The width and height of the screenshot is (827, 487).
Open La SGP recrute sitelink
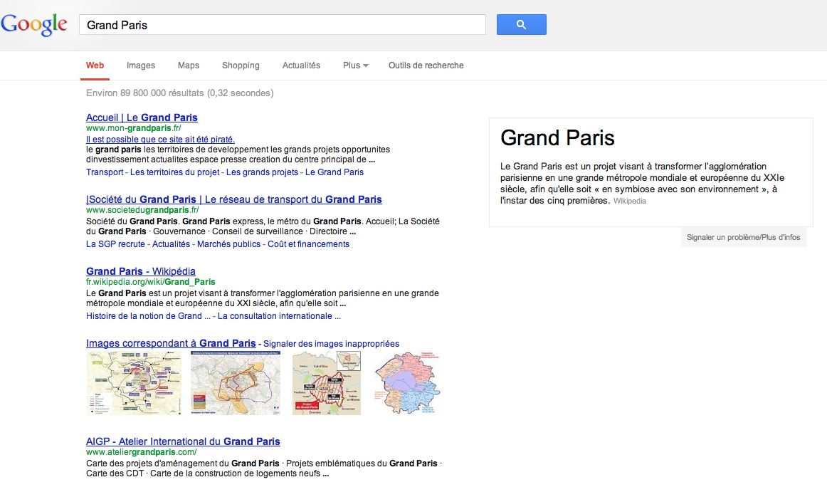(x=115, y=243)
